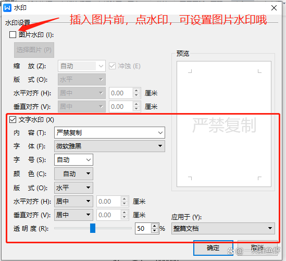The height and width of the screenshot is (261, 286).
Task: Click the WPS Writer logo icon
Action: coord(7,8)
